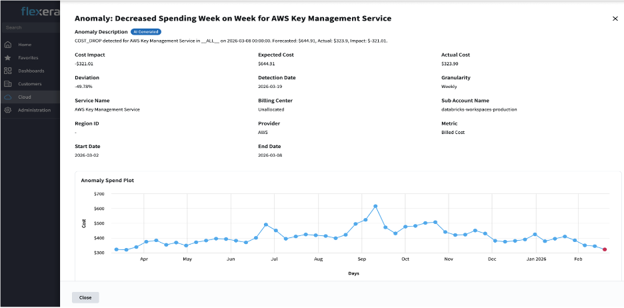Click the Jan 2026 axis label

pyautogui.click(x=536, y=259)
